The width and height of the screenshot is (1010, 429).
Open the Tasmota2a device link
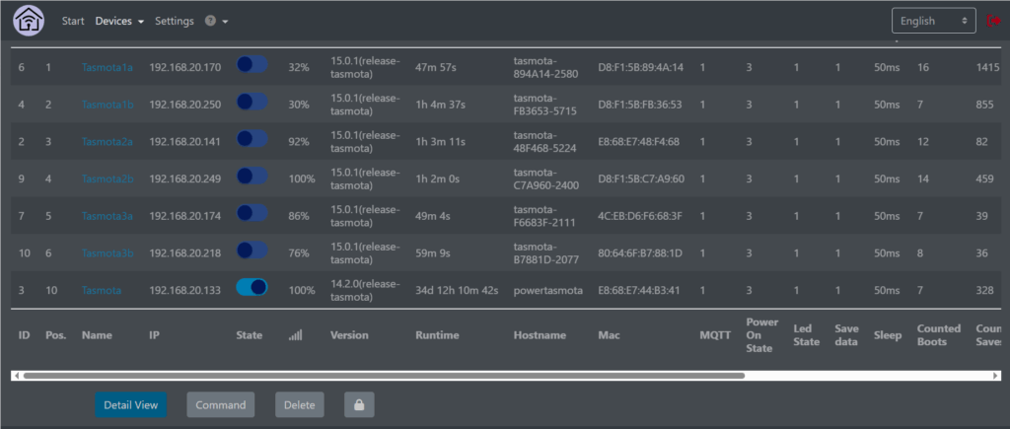(108, 142)
